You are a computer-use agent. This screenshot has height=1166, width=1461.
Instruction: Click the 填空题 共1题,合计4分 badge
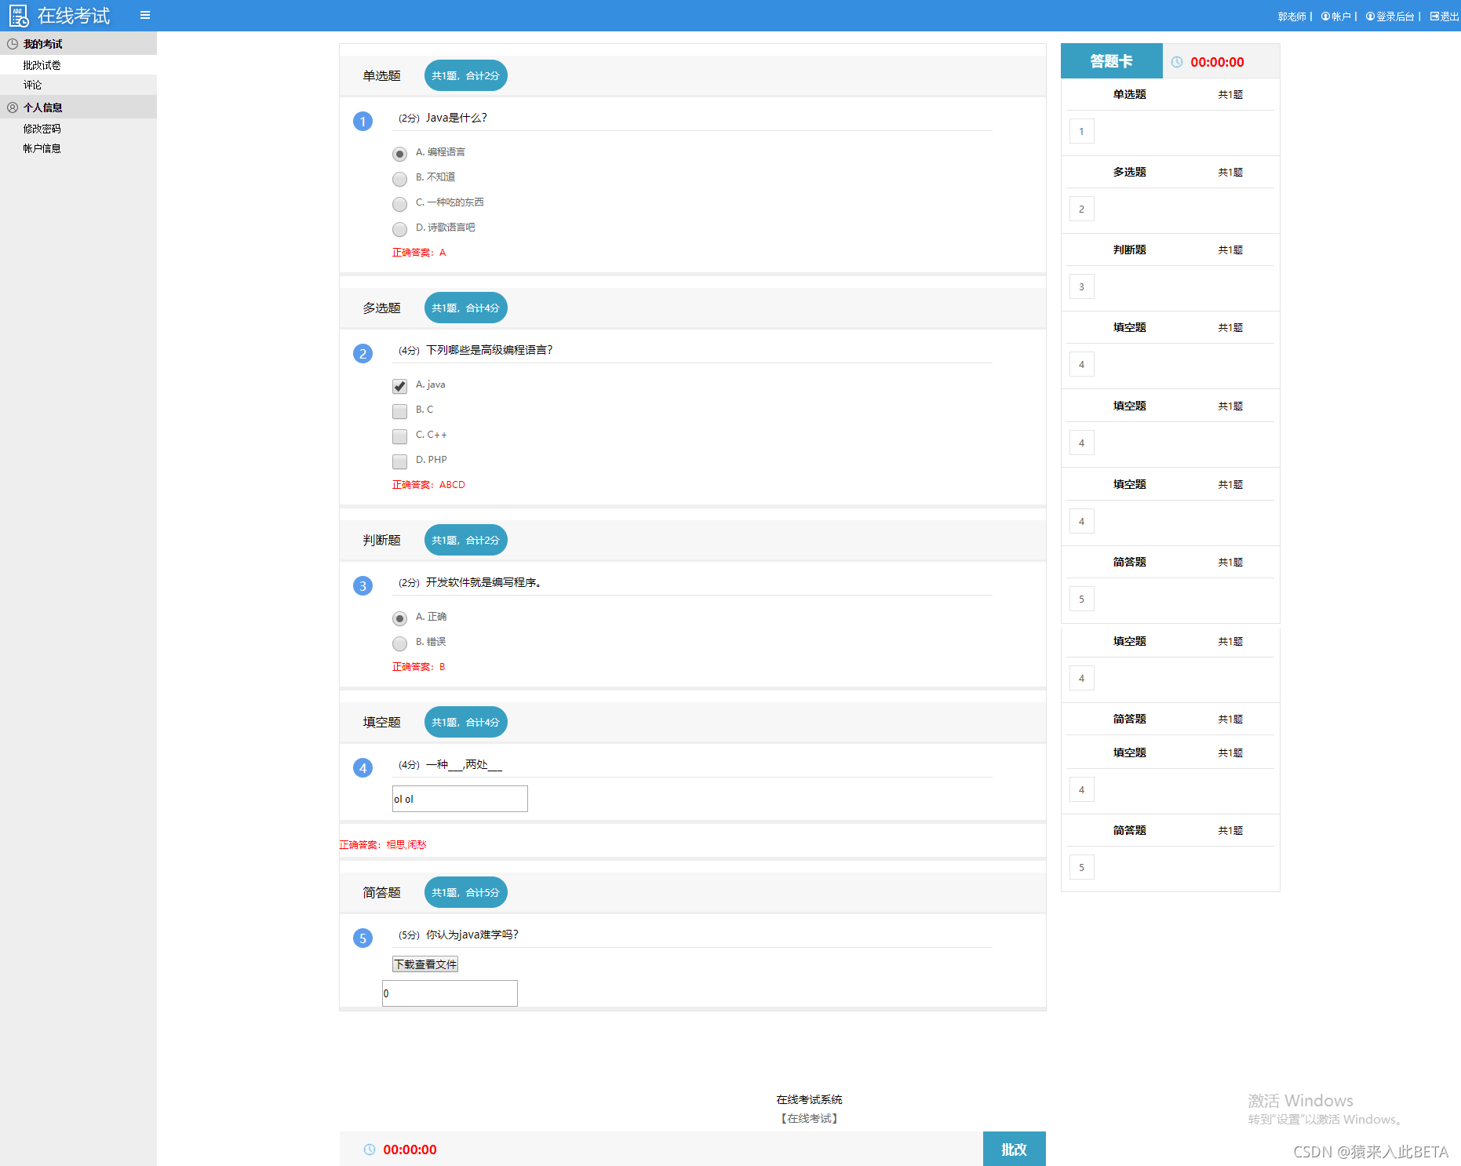pyautogui.click(x=466, y=722)
